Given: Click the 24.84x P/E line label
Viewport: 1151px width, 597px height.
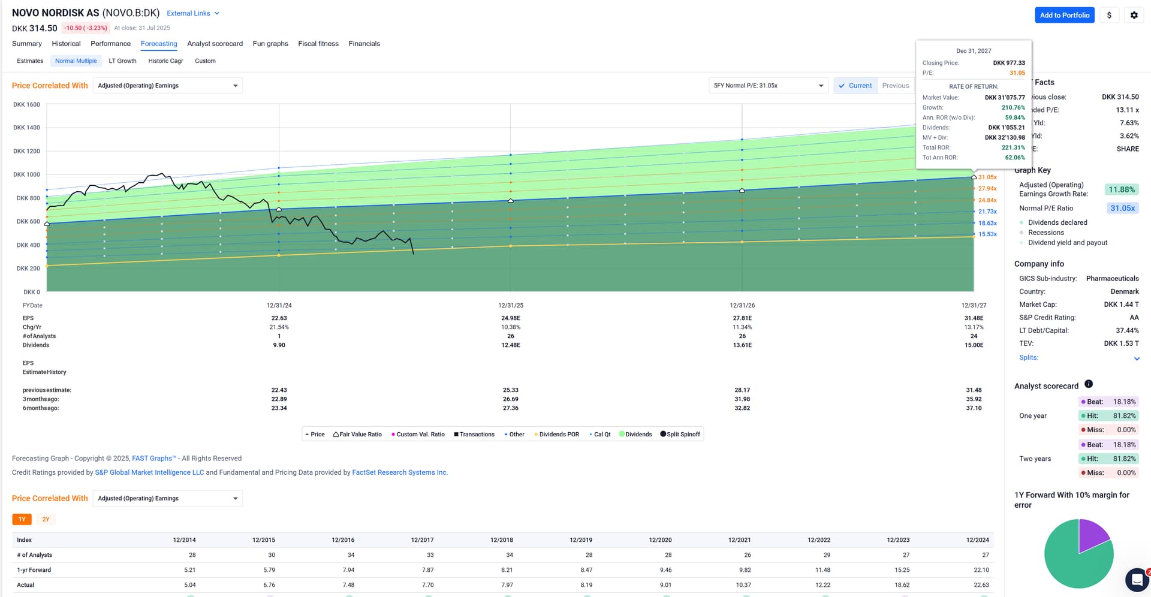Looking at the screenshot, I should pyautogui.click(x=987, y=200).
